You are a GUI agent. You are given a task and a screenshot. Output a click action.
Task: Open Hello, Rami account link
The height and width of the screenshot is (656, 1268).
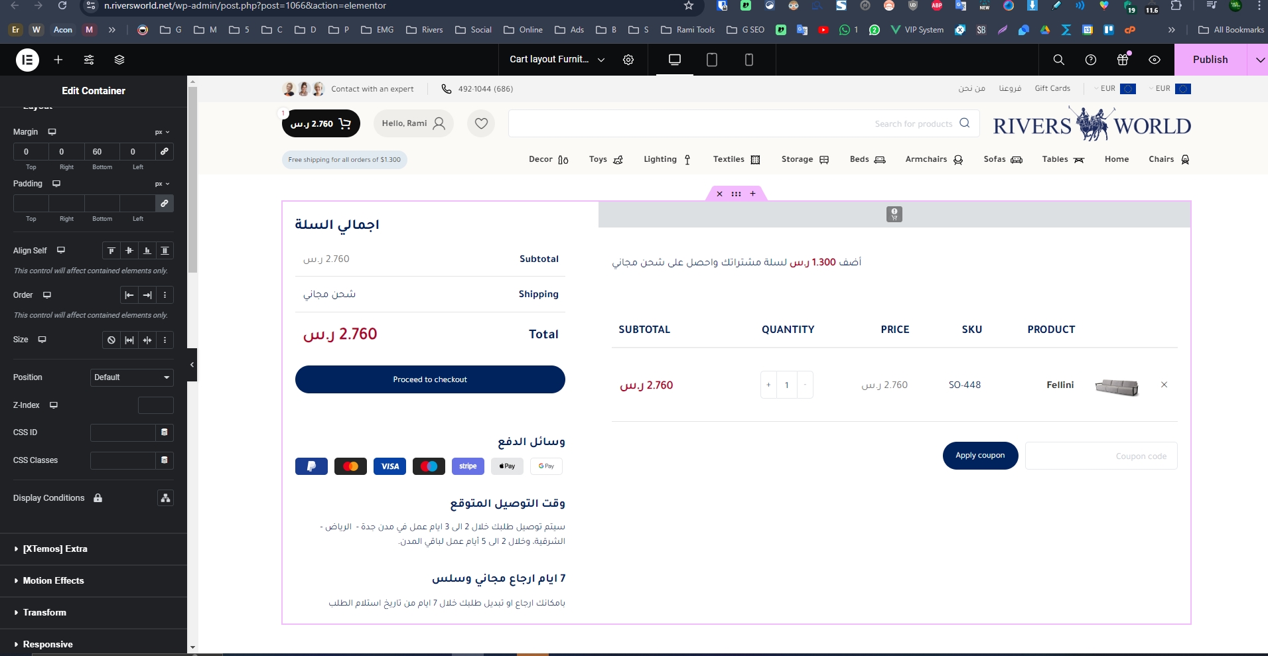(x=413, y=123)
